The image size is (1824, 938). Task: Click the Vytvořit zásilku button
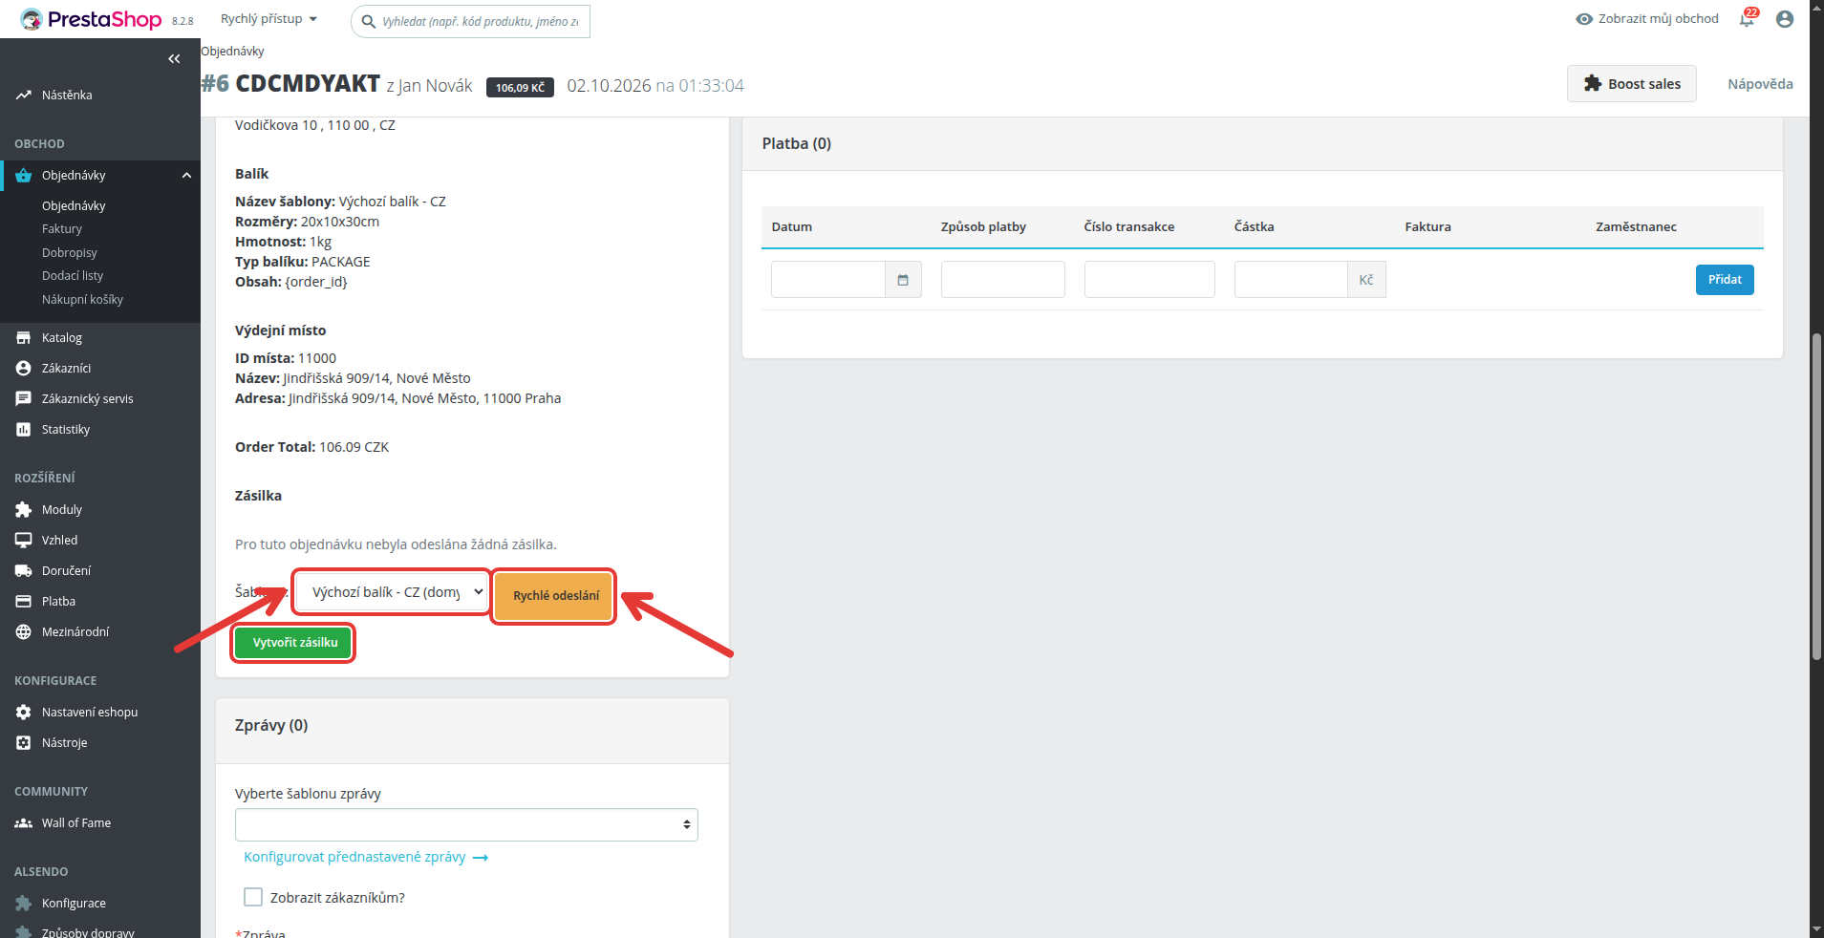pos(294,643)
